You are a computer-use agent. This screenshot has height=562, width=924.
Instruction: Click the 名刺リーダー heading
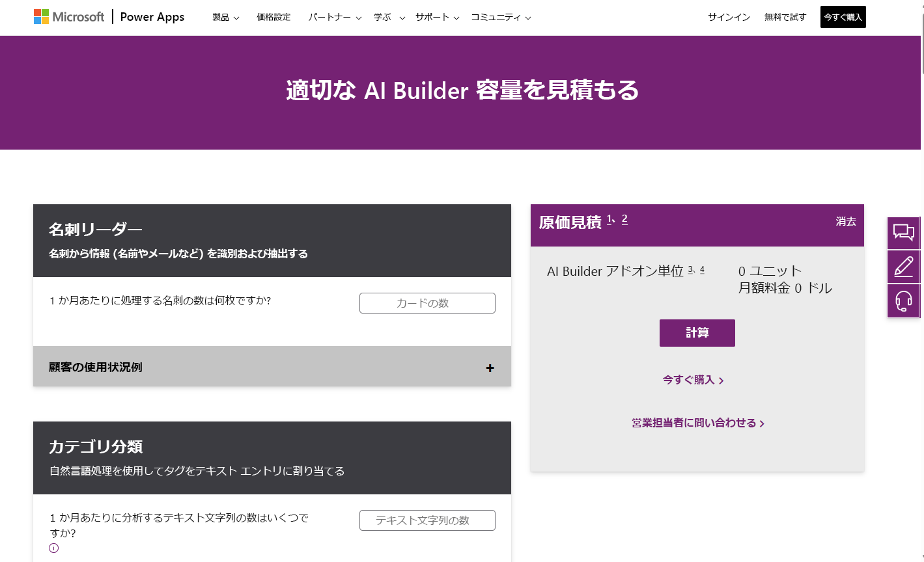coord(96,230)
